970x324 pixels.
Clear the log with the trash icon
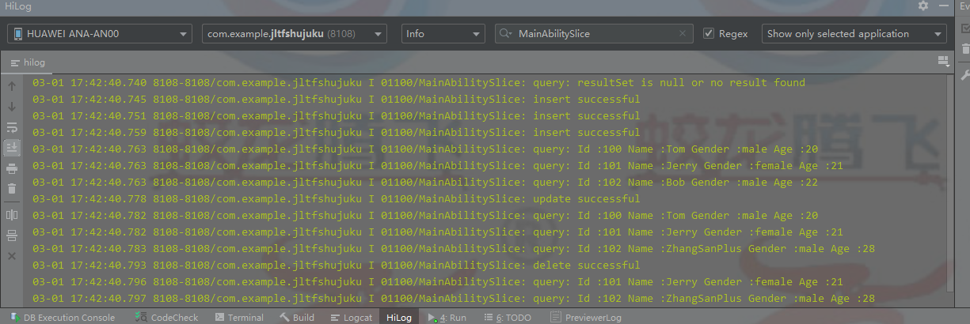point(12,188)
